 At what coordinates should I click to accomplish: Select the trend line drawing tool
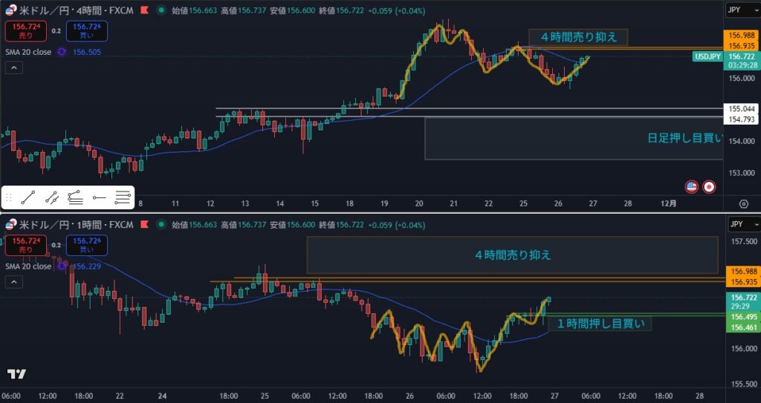28,197
